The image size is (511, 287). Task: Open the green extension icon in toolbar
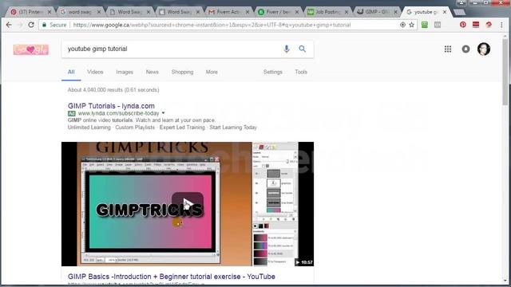(424, 25)
